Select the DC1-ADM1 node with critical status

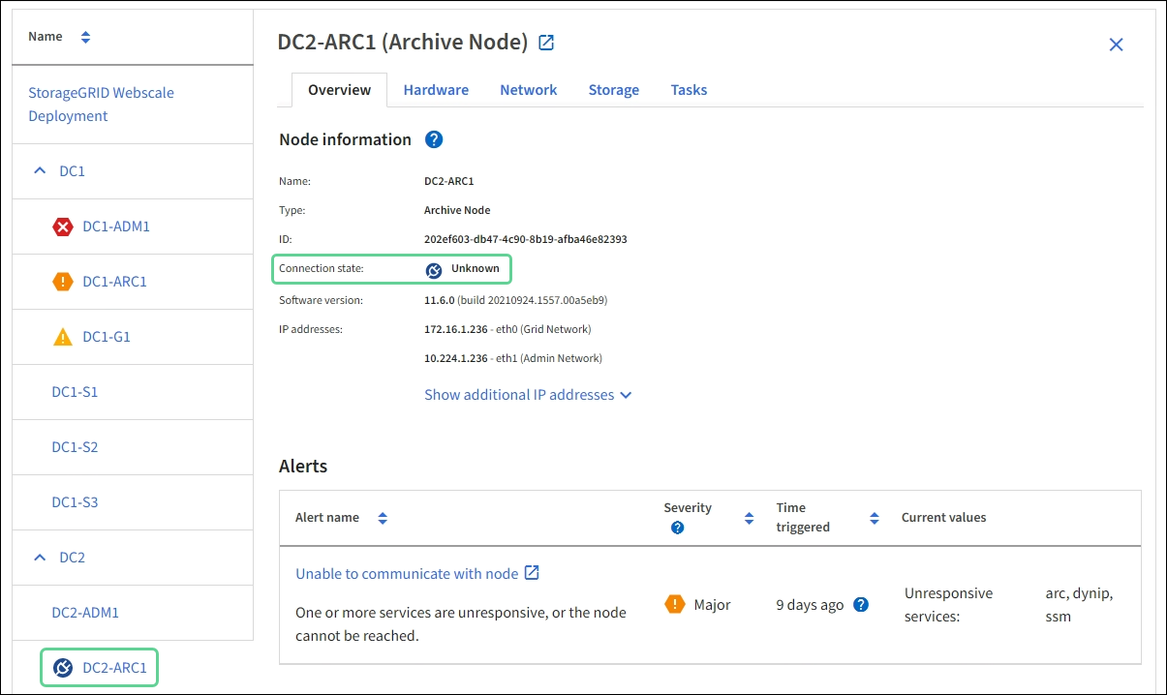click(115, 227)
